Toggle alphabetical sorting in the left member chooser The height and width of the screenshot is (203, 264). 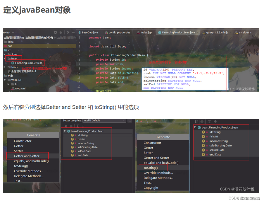point(66,126)
